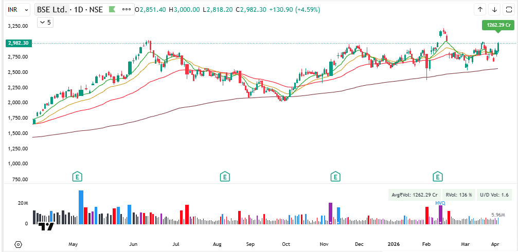Click the green 1262.29 Cr callout label
518x252 pixels.
[498, 25]
